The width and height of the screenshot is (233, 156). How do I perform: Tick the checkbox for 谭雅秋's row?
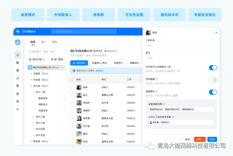pos(72,110)
